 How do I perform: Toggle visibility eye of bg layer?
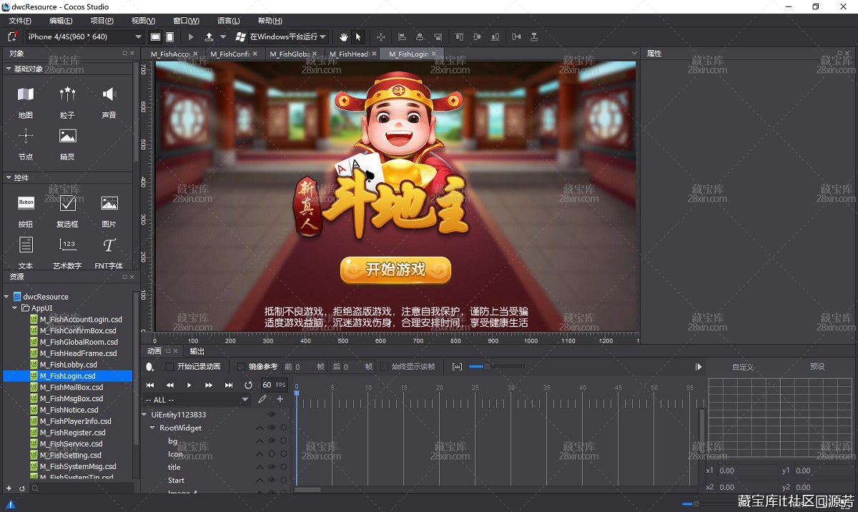271,441
